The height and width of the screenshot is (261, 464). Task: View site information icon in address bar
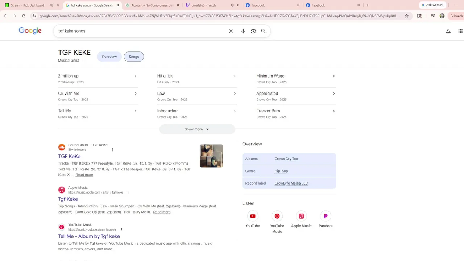click(35, 16)
